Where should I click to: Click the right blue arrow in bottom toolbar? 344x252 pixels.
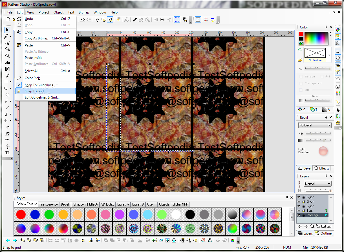tap(15, 240)
